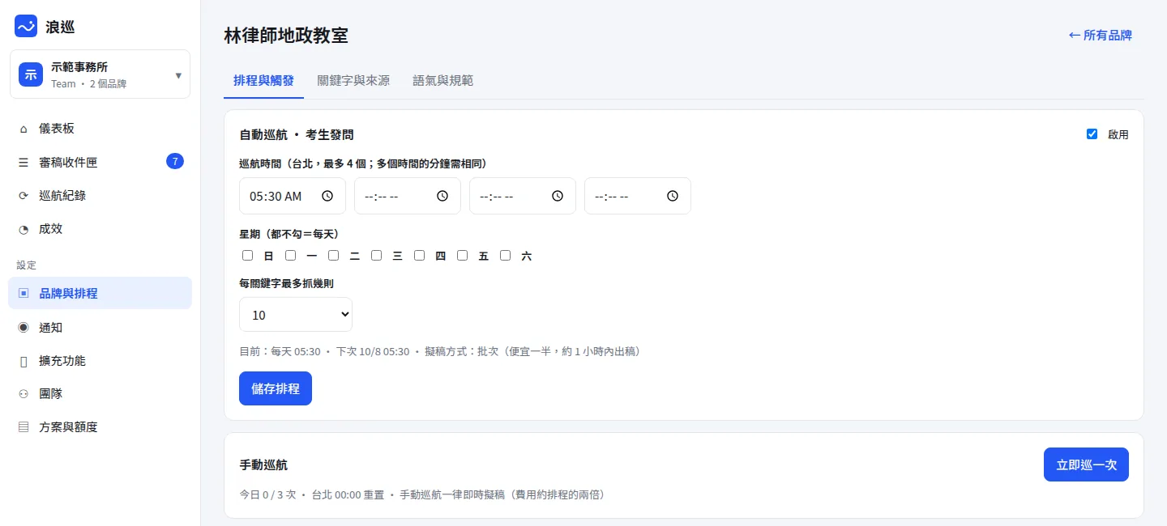Check the 日 weekday checkbox
This screenshot has width=1167, height=526.
pyautogui.click(x=248, y=256)
